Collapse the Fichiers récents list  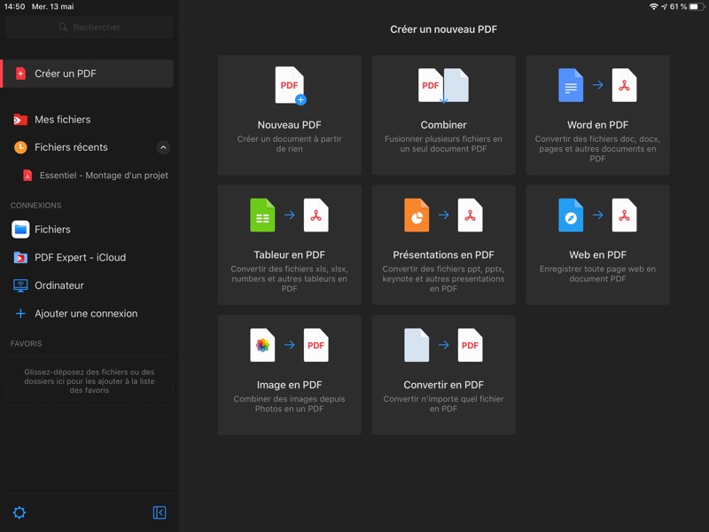[163, 147]
